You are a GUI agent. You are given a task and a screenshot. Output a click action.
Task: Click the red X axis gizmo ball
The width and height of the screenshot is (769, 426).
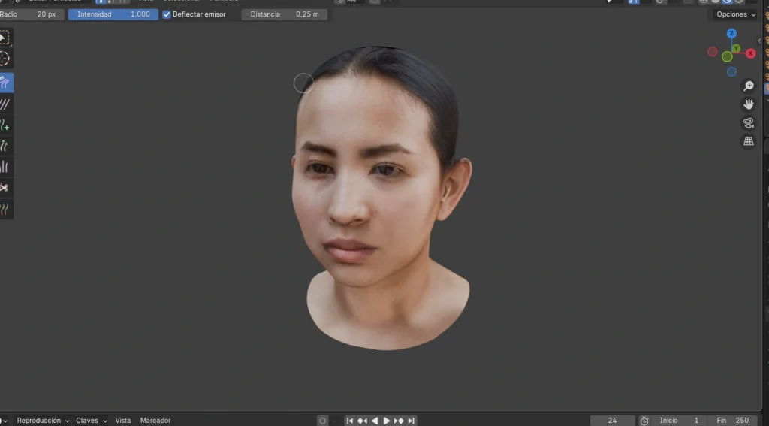[750, 54]
